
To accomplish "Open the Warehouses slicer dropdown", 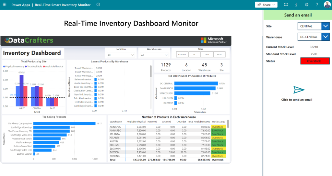I will pos(154,55).
